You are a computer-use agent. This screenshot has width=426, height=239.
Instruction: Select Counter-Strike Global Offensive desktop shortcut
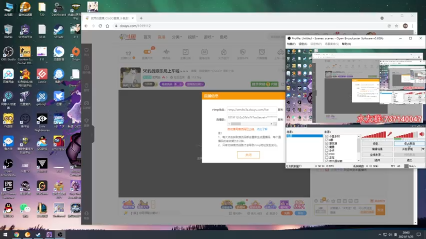click(x=25, y=55)
